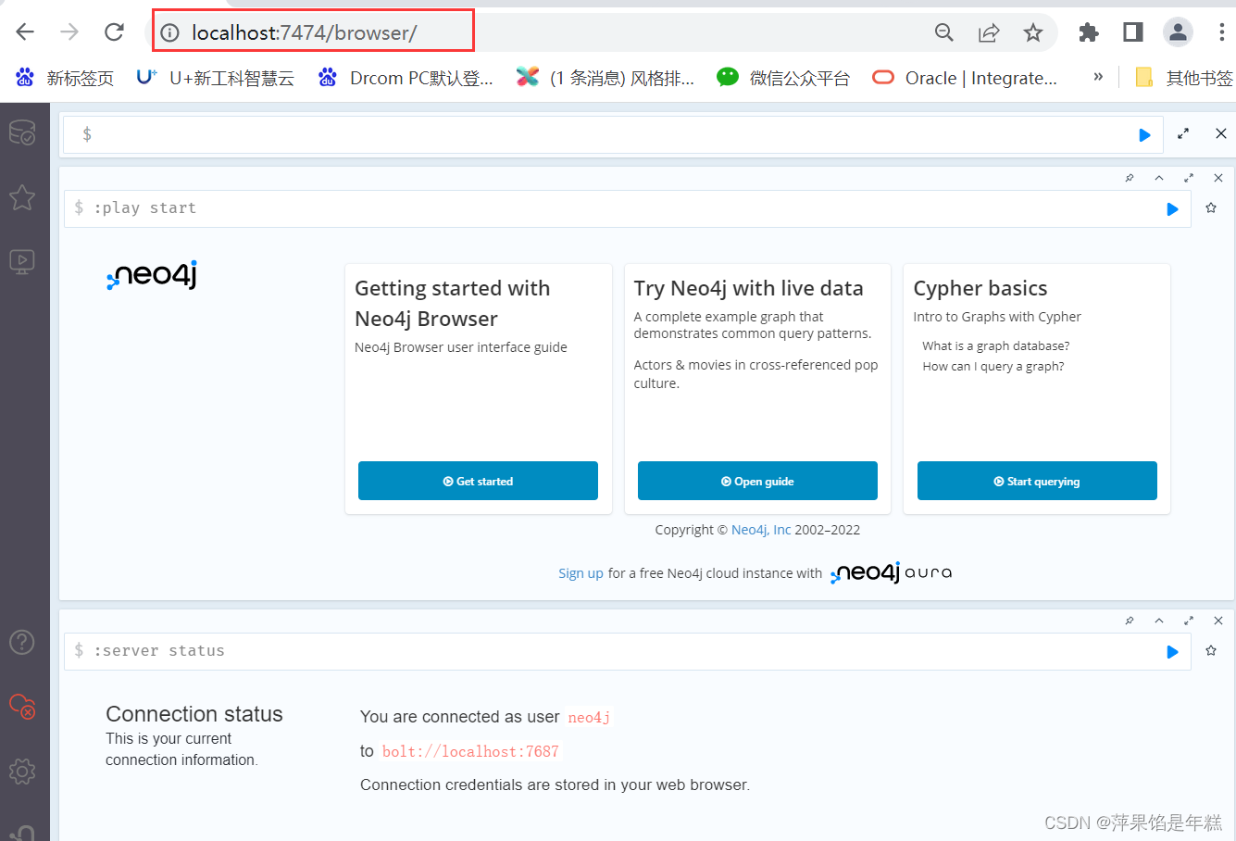
Task: Click the Open guide button
Action: 757,481
